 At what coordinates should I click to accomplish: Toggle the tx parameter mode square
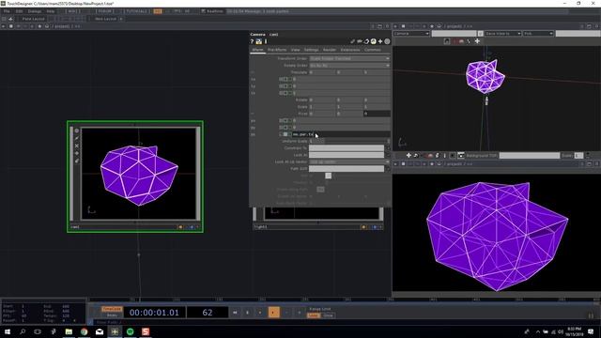point(285,79)
